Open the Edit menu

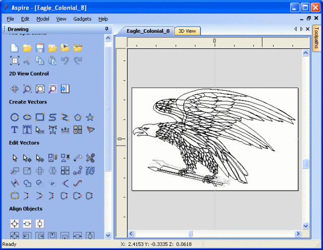[25, 19]
